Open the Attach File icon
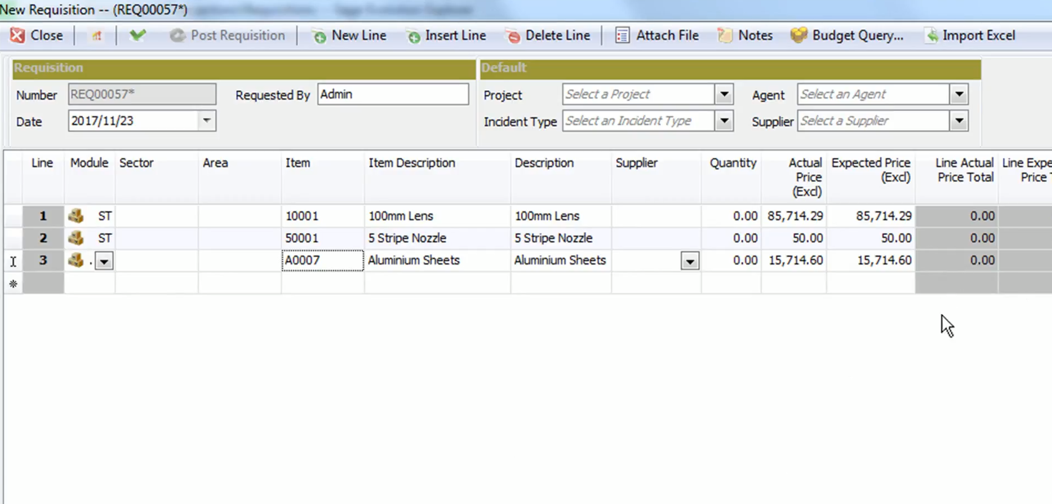This screenshot has height=504, width=1052. click(621, 35)
